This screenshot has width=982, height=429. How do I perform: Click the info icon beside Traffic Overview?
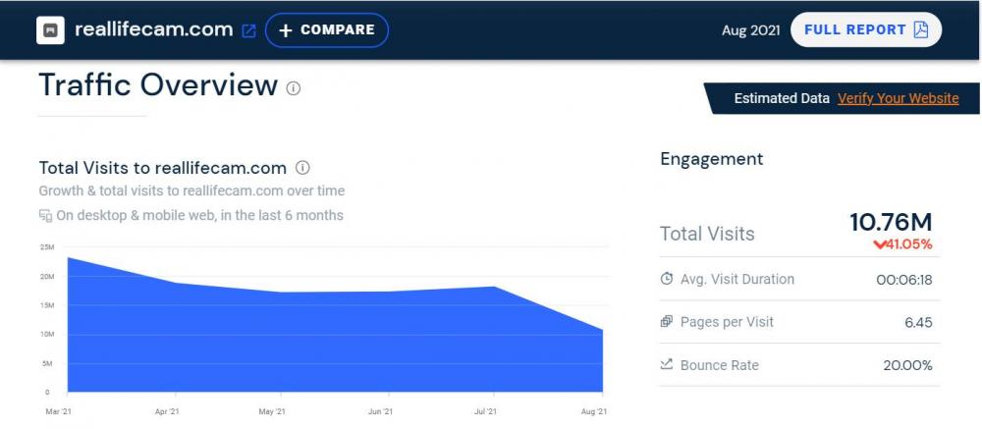293,87
